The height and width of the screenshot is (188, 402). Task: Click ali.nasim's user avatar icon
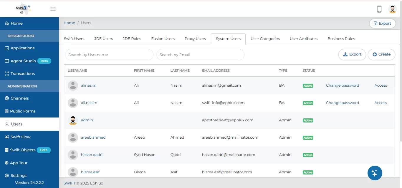73,103
